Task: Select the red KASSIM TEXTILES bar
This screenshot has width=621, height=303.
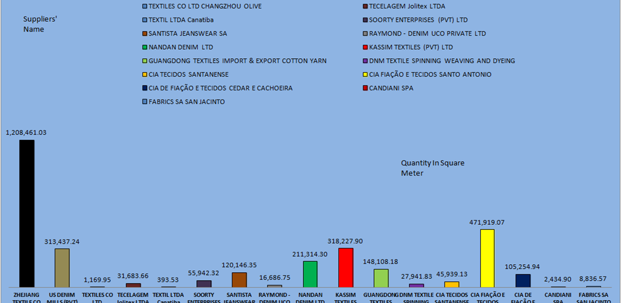Action: [346, 267]
